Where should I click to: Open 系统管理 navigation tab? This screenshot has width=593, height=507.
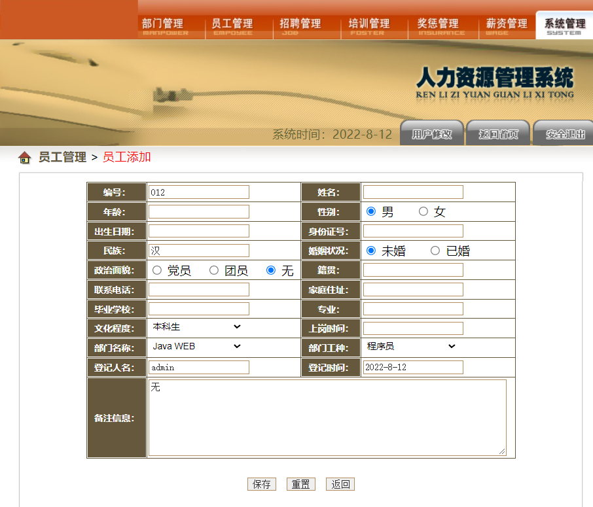[565, 26]
